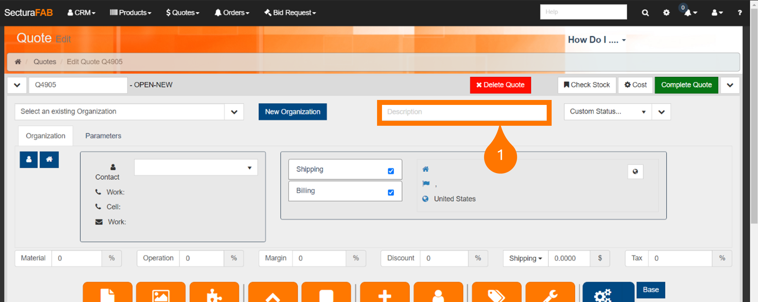Viewport: 758px width, 302px height.
Task: Click the red Delete Quote button
Action: [500, 85]
